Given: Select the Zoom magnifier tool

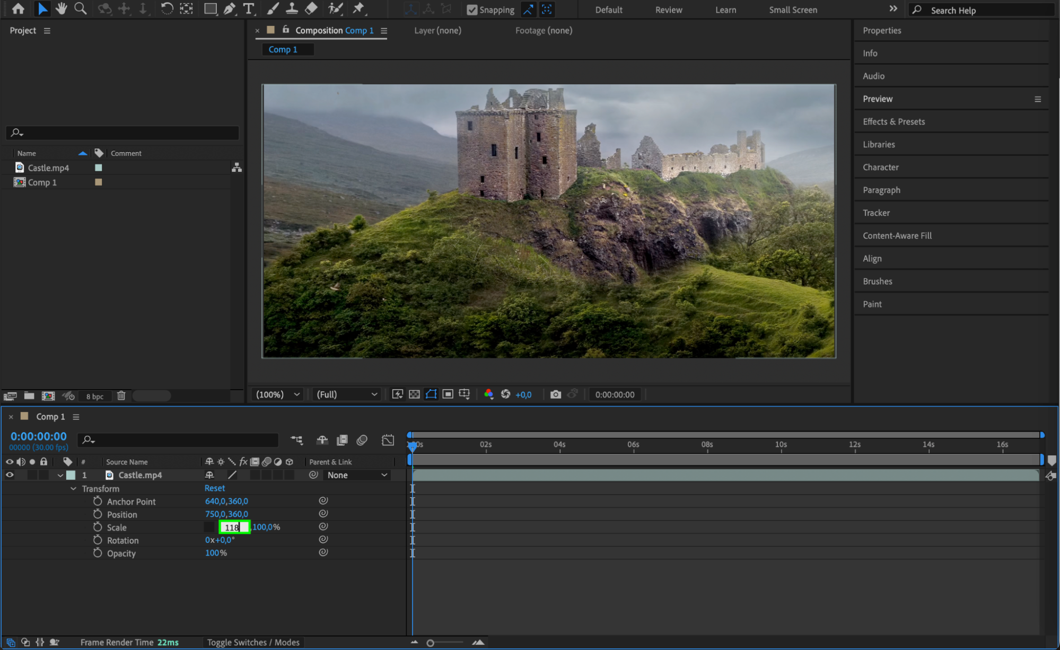Looking at the screenshot, I should (x=81, y=8).
